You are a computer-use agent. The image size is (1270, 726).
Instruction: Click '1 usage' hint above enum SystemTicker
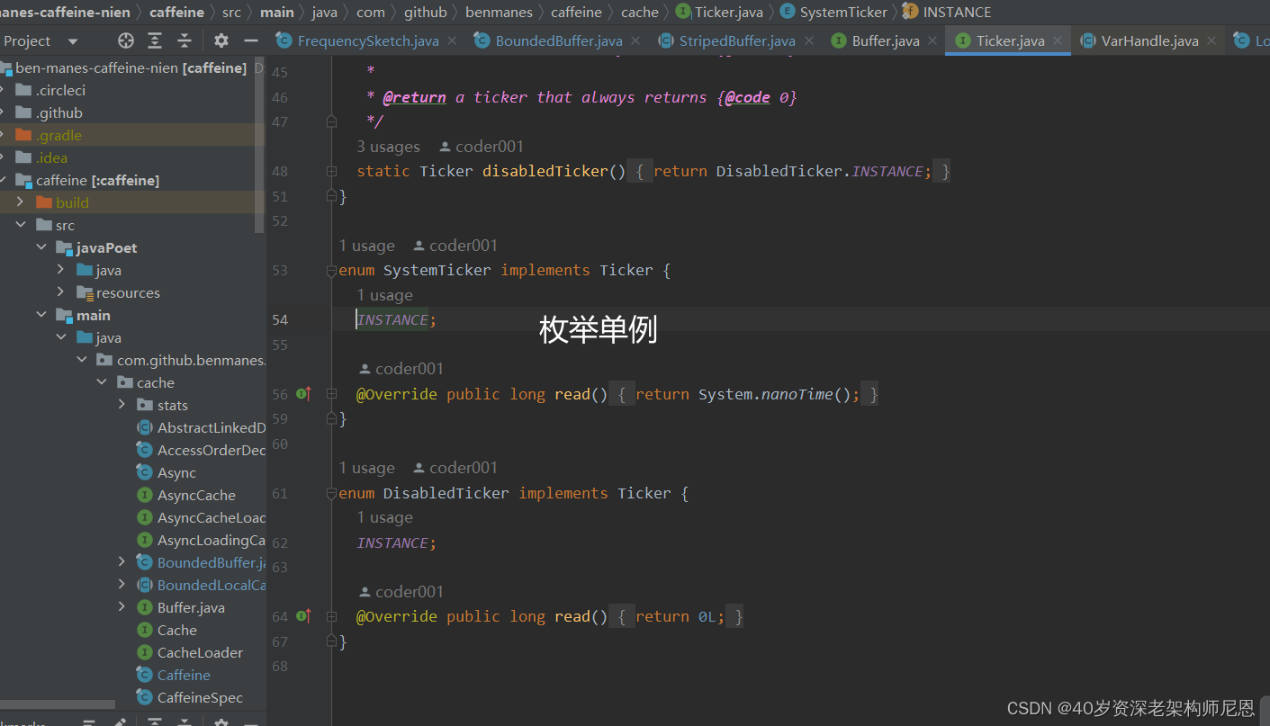click(366, 246)
